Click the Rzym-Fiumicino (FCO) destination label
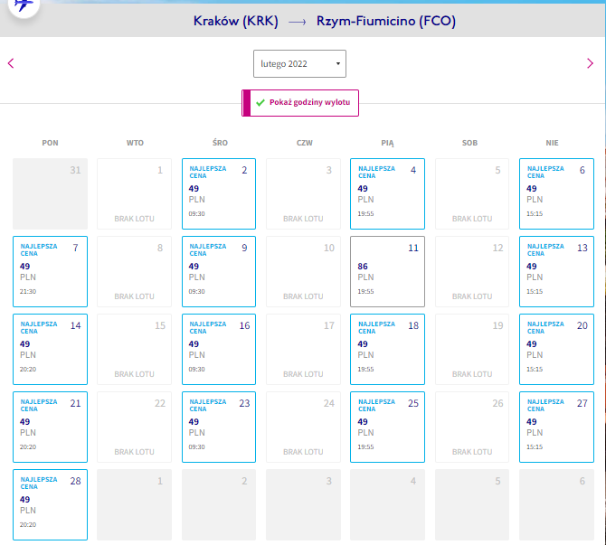 pyautogui.click(x=386, y=22)
